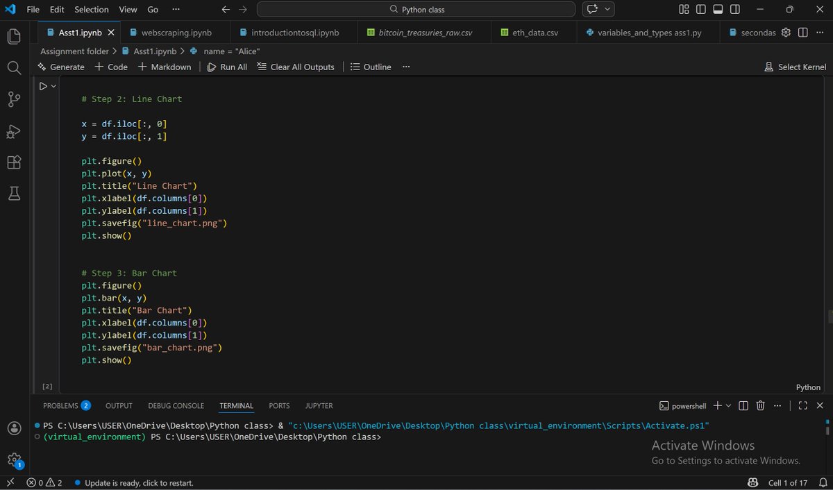
Task: Add a new Markdown cell
Action: pos(165,67)
